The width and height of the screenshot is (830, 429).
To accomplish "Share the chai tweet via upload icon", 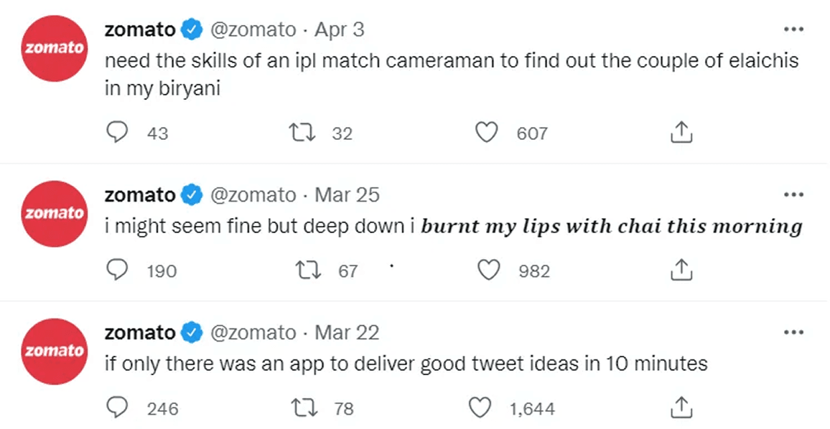I will pyautogui.click(x=681, y=270).
